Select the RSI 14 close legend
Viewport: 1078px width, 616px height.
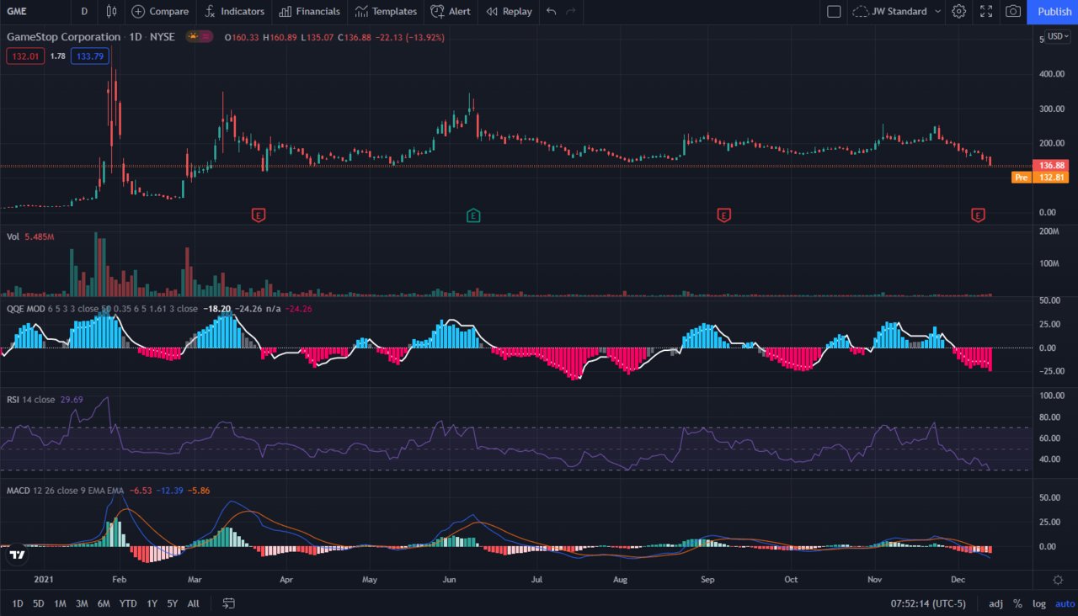click(x=30, y=399)
